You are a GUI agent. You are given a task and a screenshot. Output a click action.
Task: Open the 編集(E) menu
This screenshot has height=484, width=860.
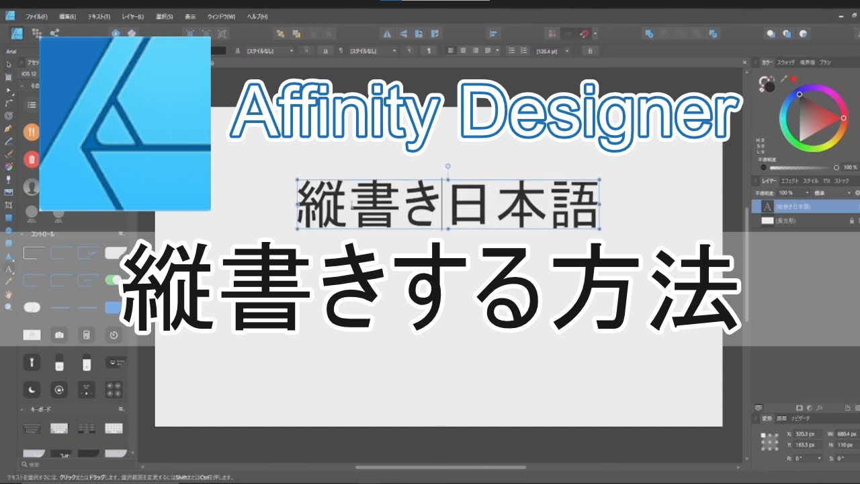coord(68,16)
